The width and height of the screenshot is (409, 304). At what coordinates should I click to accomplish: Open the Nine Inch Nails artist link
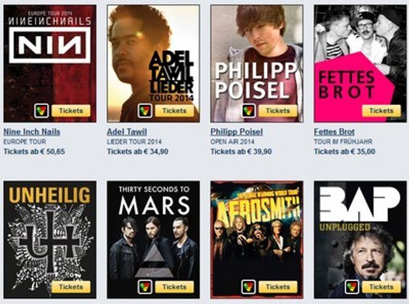click(32, 132)
